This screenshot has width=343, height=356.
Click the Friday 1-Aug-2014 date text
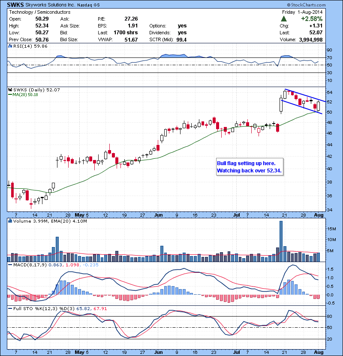click(302, 12)
